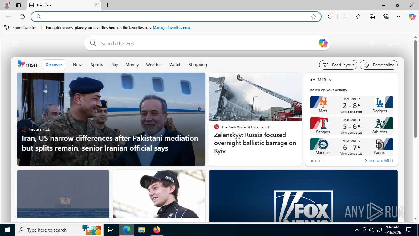
Task: Click the msn logo
Action: pyautogui.click(x=27, y=64)
